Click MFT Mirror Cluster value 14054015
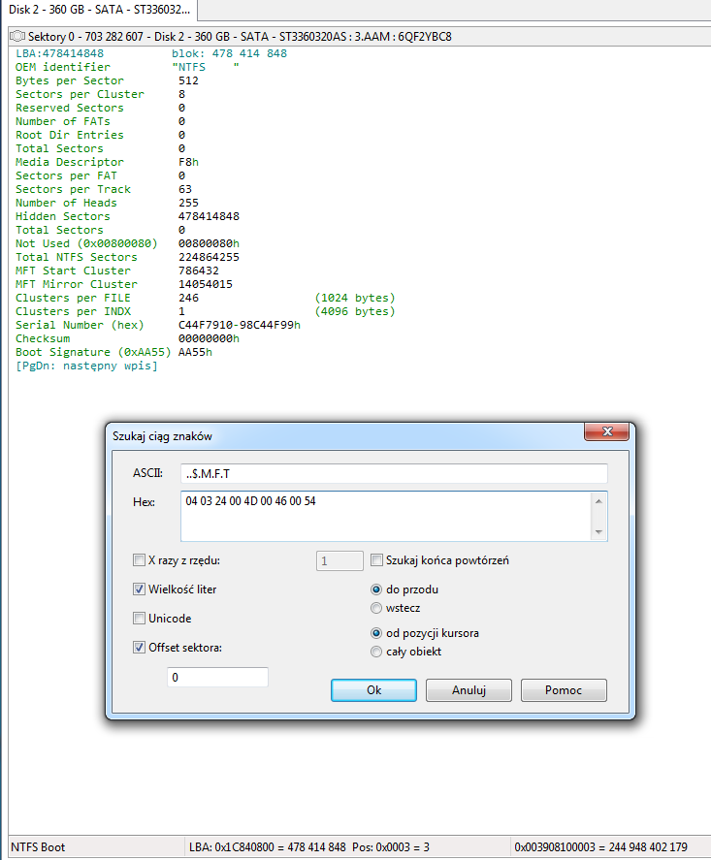711x860 pixels. click(206, 284)
